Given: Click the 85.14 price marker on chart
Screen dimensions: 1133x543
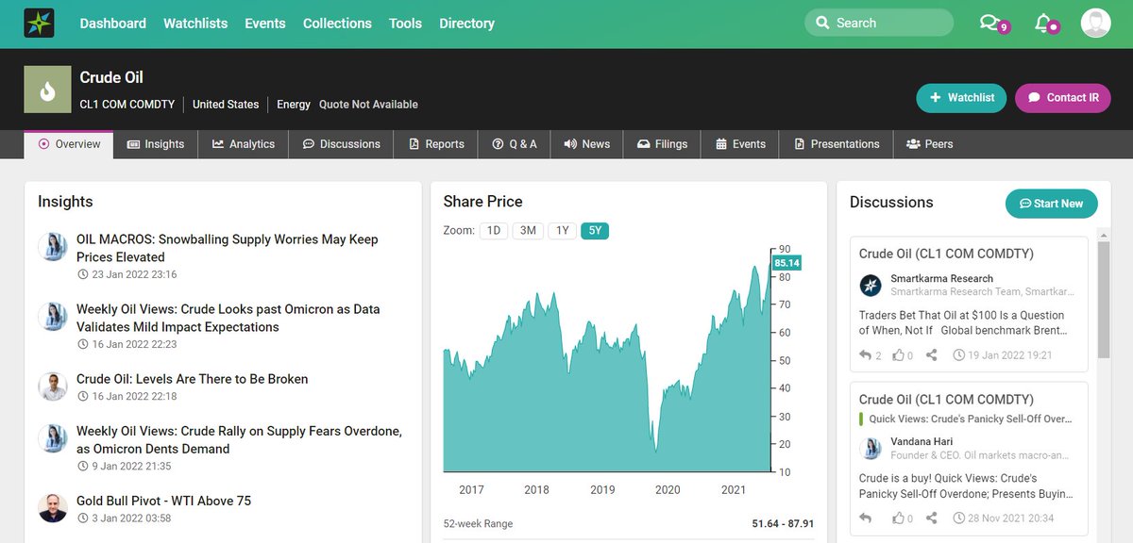Looking at the screenshot, I should click(786, 263).
